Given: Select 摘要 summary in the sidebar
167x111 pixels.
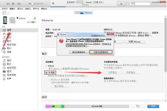Looking at the screenshot, I should [19, 30].
